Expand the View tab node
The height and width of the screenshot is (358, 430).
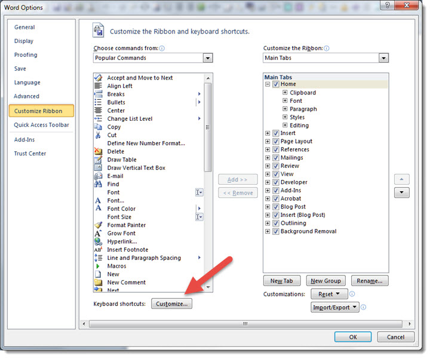(268, 174)
